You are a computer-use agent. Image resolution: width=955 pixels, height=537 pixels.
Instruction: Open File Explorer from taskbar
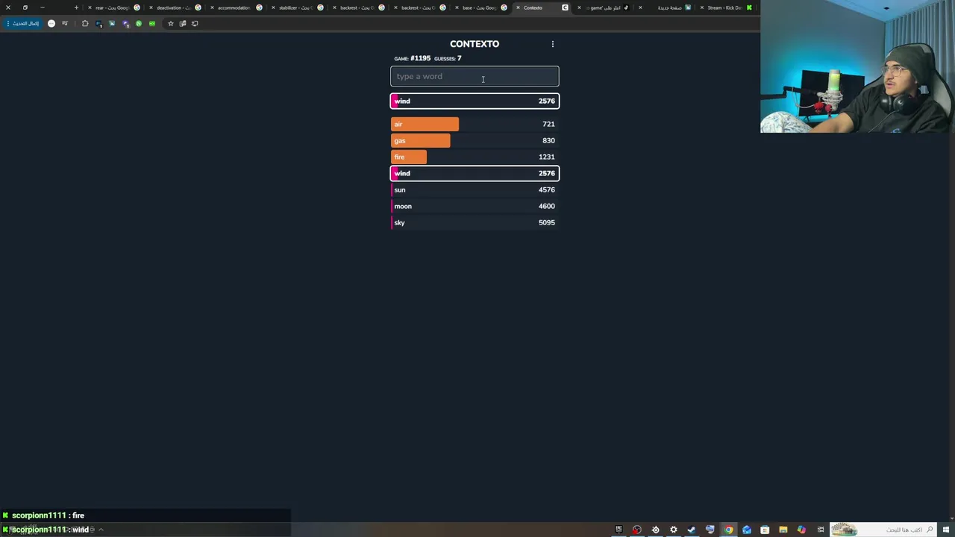coord(783,530)
